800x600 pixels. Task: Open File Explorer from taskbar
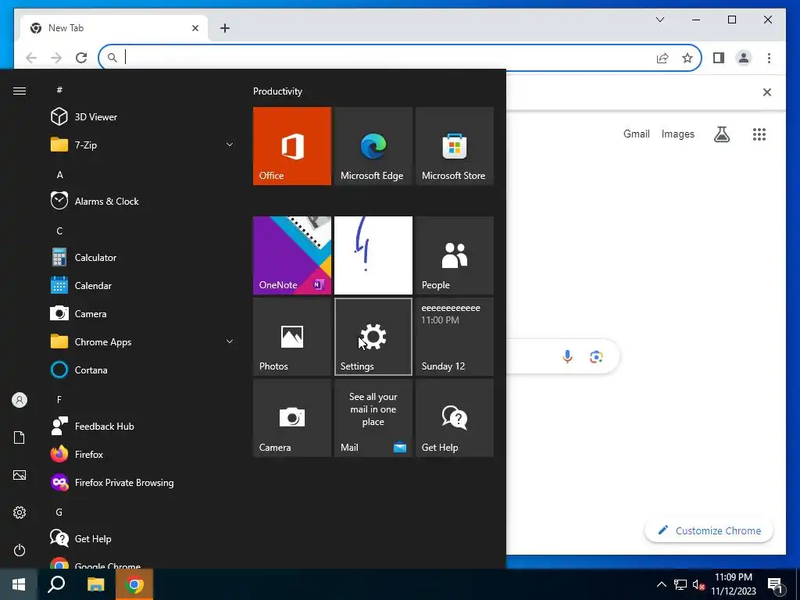[95, 584]
